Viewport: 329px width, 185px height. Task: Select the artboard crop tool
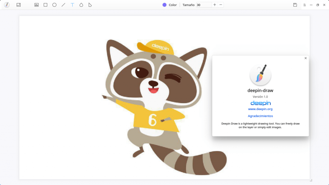coord(19,5)
